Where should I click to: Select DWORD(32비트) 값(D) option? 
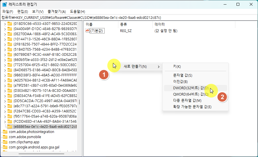click(x=196, y=88)
